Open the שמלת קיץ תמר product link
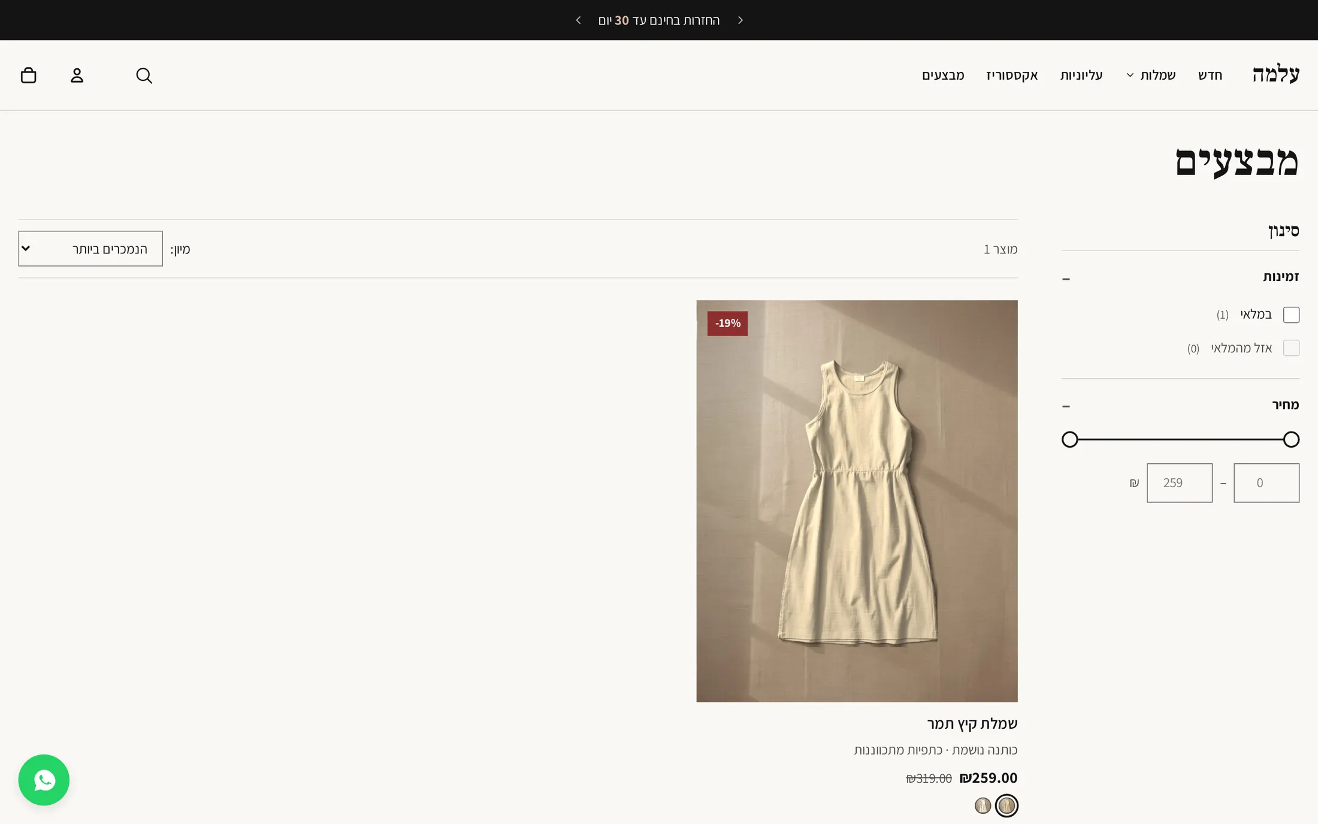The width and height of the screenshot is (1318, 824). 972,724
